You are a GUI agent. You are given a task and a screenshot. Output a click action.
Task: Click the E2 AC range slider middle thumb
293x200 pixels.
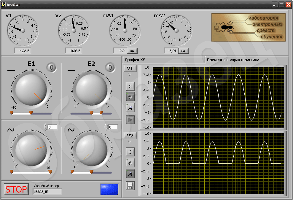(91, 172)
